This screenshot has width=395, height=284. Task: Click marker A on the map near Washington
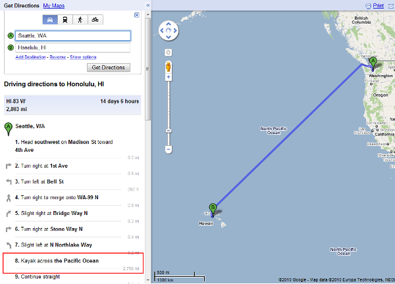point(373,63)
